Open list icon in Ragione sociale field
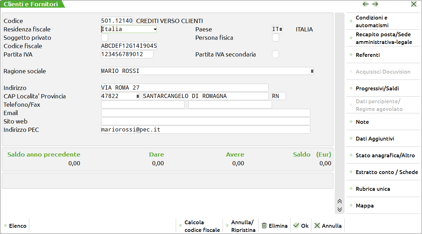Screen dimensions: 422x234 click(311, 71)
